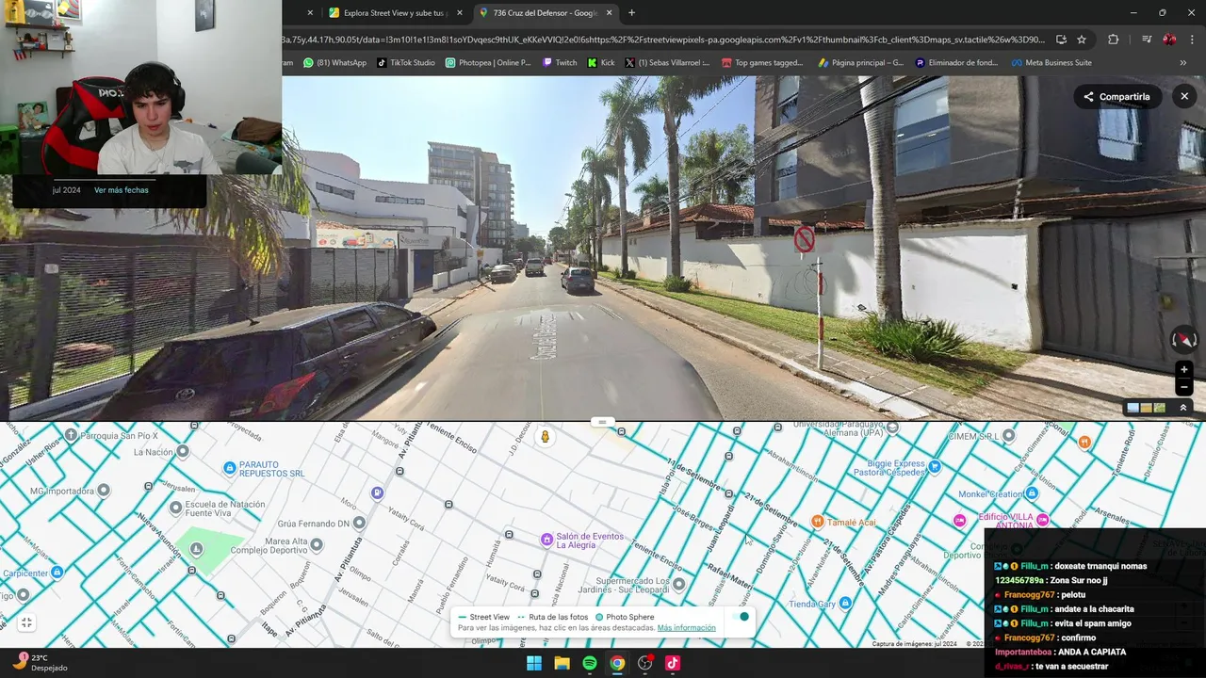Click the Pegman icon on the map
The height and width of the screenshot is (678, 1206).
[545, 437]
